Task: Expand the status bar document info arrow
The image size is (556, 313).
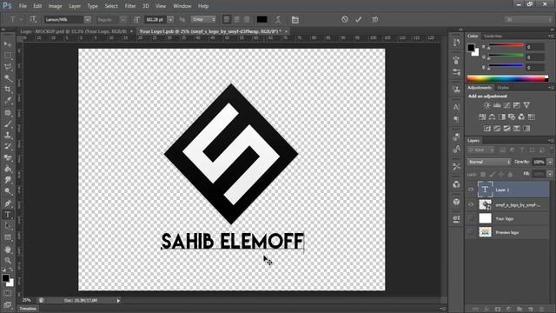Action: coord(118,301)
